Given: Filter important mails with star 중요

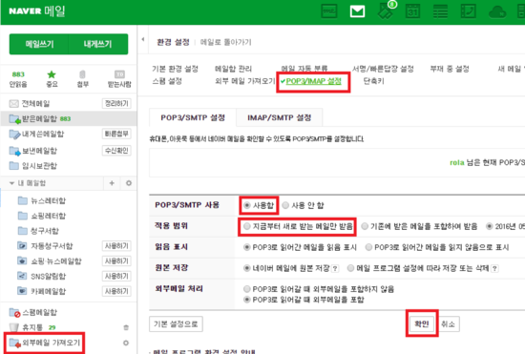Looking at the screenshot, I should (52, 79).
